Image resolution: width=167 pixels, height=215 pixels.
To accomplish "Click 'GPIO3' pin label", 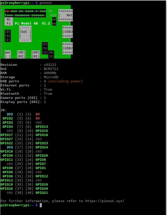I will [x=8, y=122].
